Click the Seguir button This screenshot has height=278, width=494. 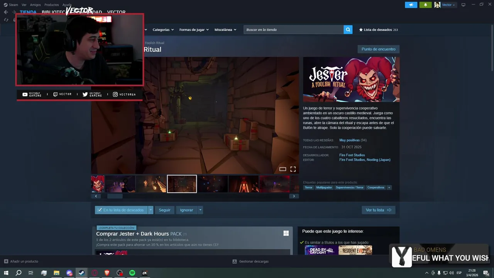point(164,210)
